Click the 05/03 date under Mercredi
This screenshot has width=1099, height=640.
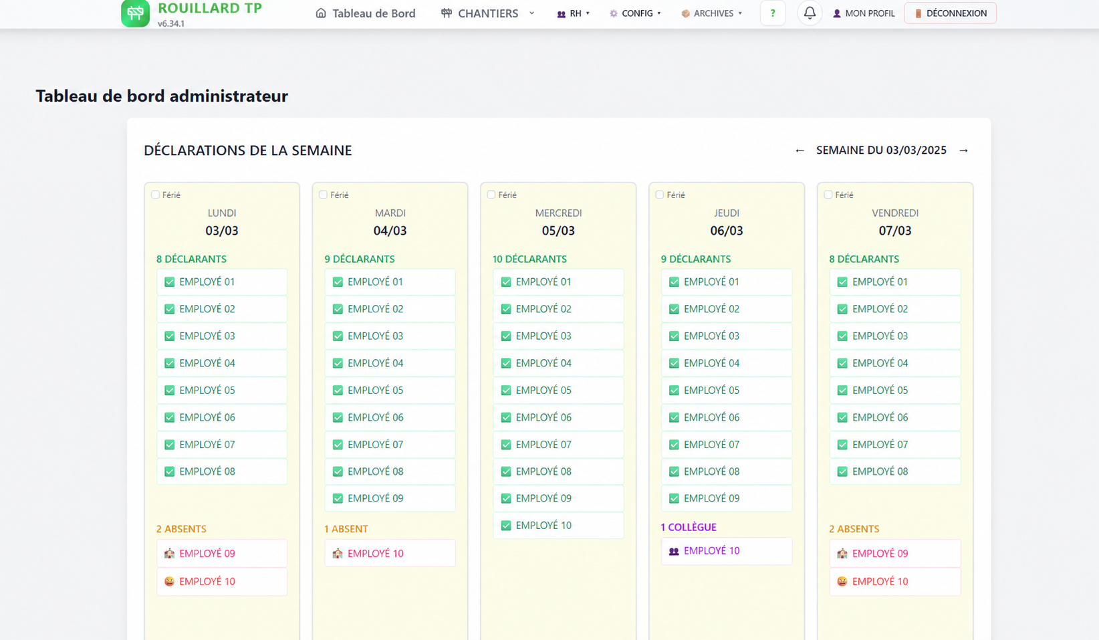click(558, 231)
